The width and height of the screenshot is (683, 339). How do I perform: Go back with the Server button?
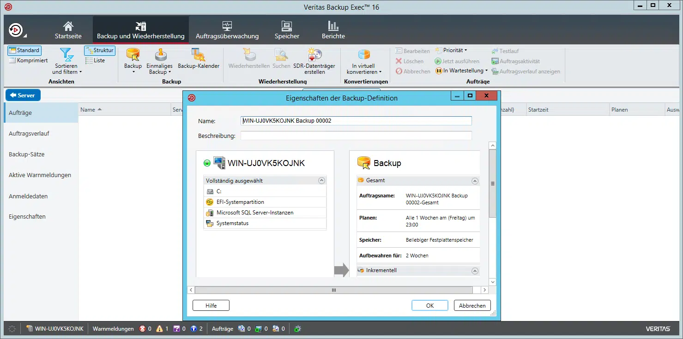[x=23, y=95]
